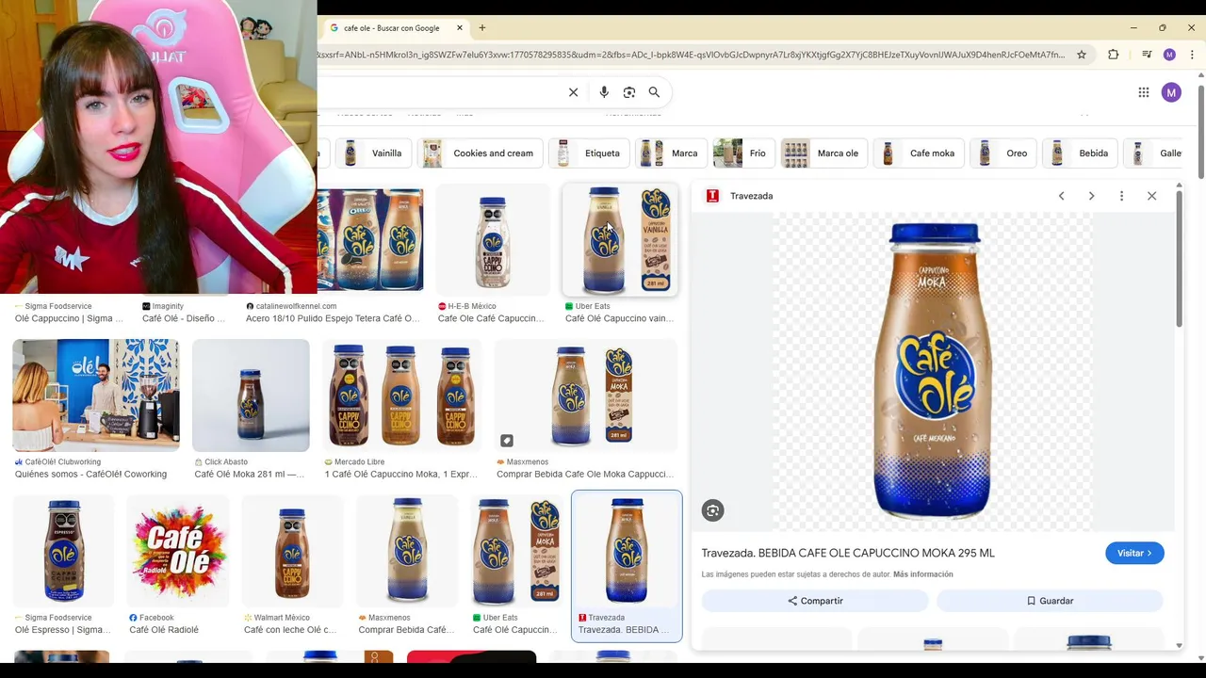This screenshot has height=678, width=1206.
Task: Open the Más información link
Action: coord(923,574)
